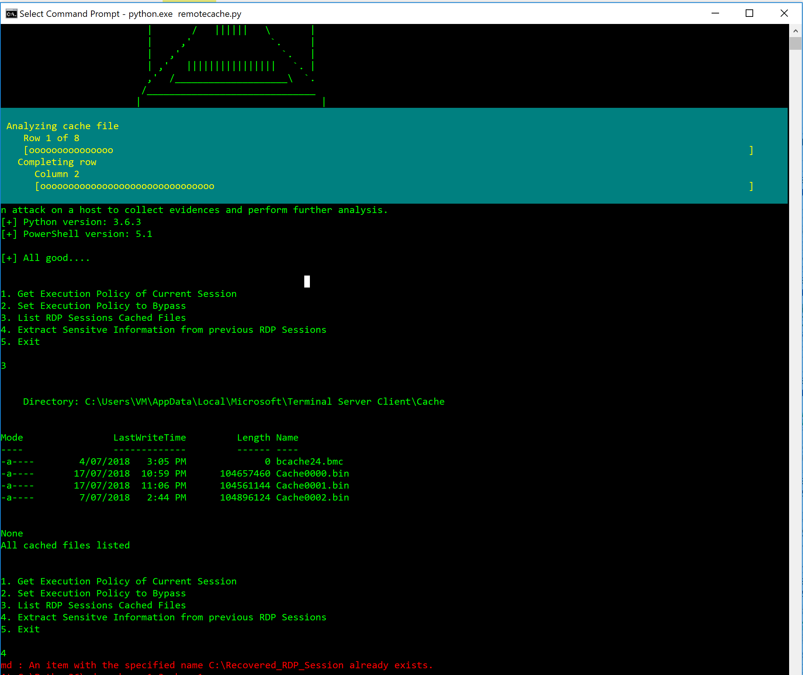Click first menu option Get Execution Policy
803x675 pixels.
(x=119, y=294)
